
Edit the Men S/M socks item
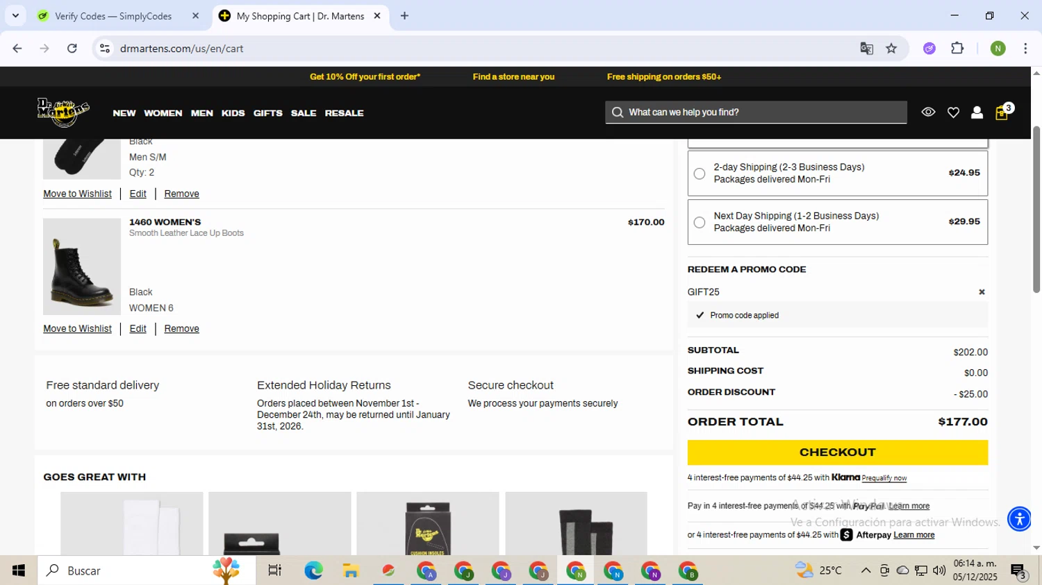click(x=138, y=194)
